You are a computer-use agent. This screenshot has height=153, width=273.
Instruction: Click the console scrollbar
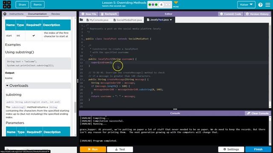coord(270,130)
